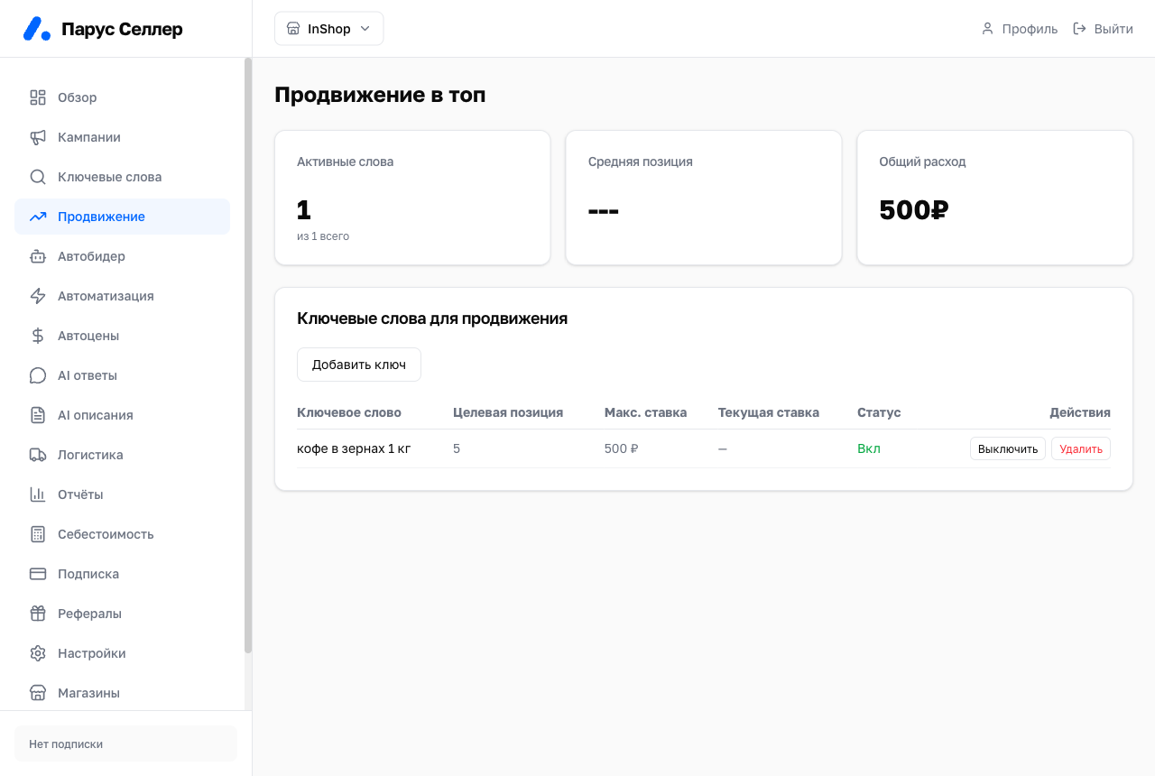This screenshot has height=776, width=1155.
Task: Click the Кампании megaphone icon
Action: tap(38, 137)
